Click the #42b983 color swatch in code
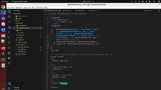Image resolution: width=161 pixels, height=90 pixels. coord(60,83)
